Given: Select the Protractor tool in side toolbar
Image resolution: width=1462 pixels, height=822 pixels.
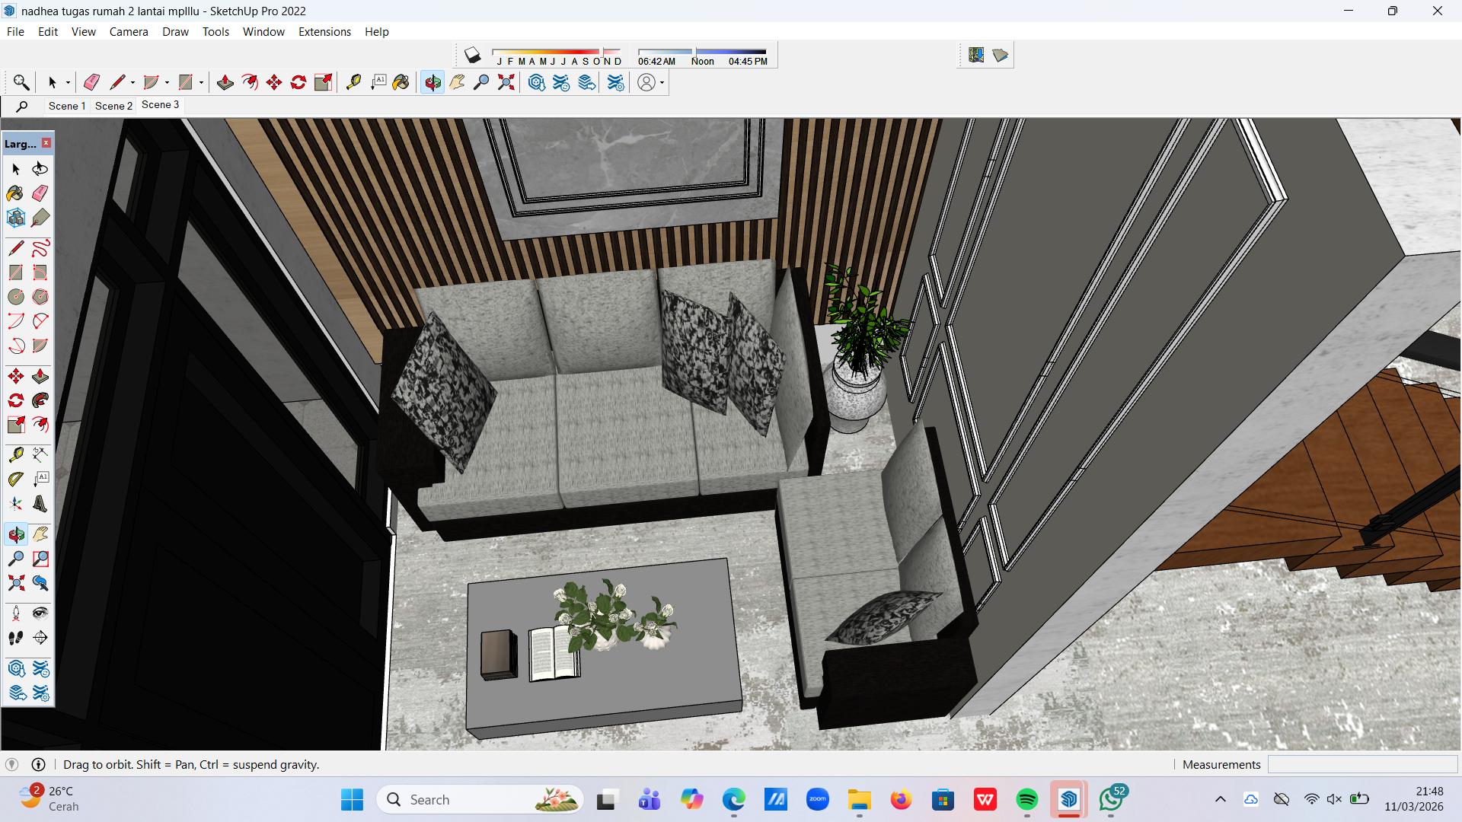Looking at the screenshot, I should pos(15,479).
